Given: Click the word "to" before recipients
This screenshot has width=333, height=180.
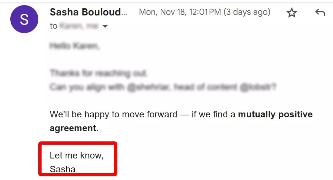Looking at the screenshot, I should [x=53, y=26].
